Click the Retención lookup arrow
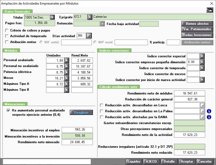216x165 pixels. click(102, 23)
